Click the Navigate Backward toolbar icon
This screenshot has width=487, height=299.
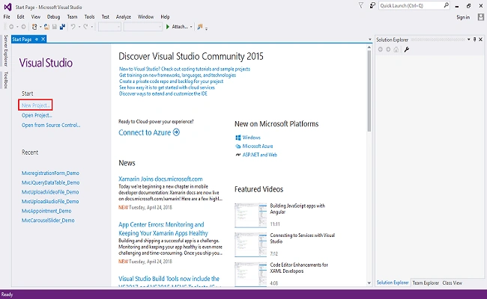[11, 27]
